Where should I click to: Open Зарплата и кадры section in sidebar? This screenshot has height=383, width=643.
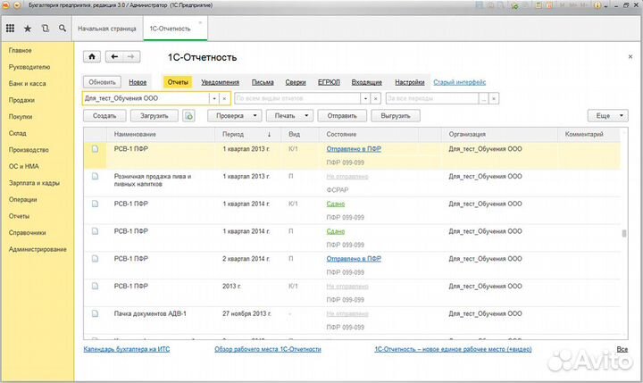click(35, 182)
